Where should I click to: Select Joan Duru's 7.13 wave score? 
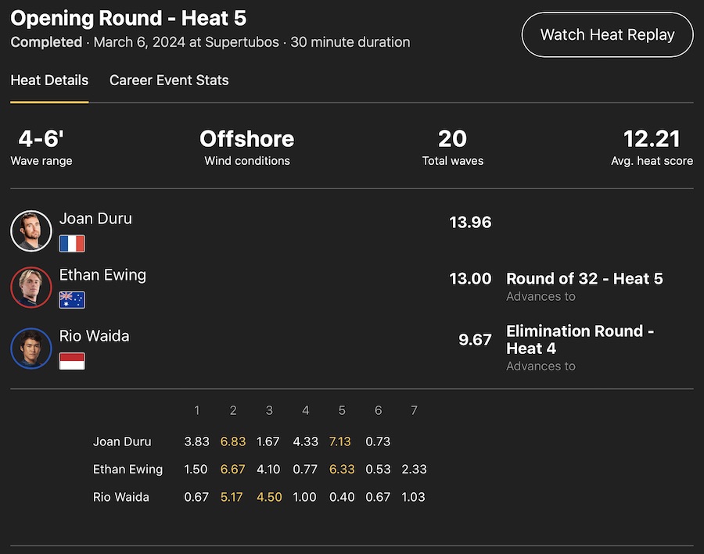[340, 441]
